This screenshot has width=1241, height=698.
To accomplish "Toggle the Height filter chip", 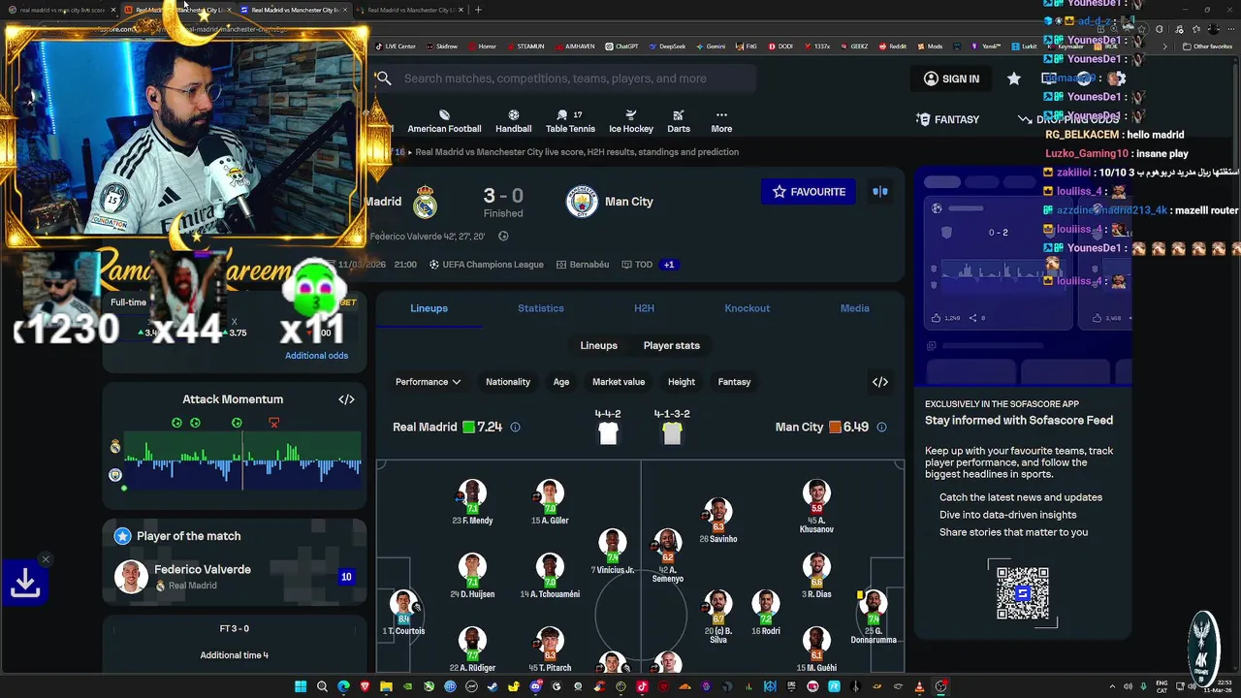I will pyautogui.click(x=682, y=382).
